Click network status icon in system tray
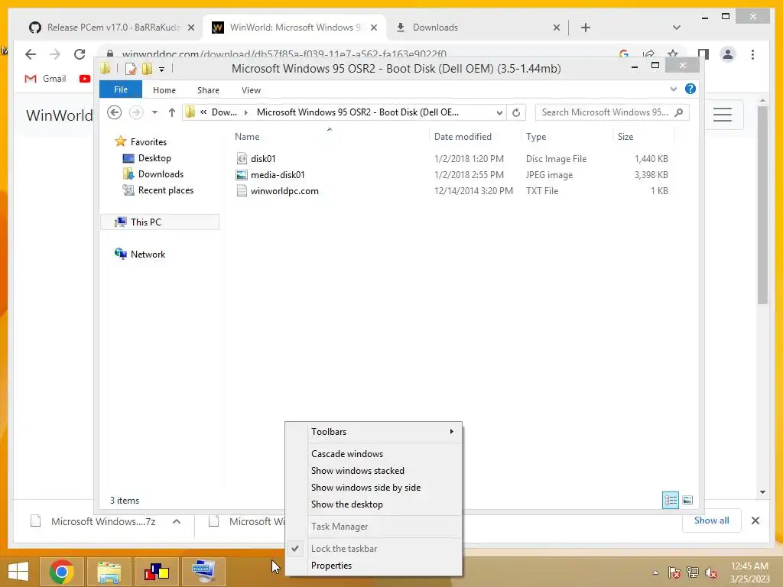783x587 pixels. (693, 572)
